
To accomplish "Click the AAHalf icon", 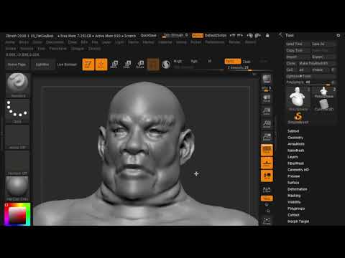I will 267,137.
